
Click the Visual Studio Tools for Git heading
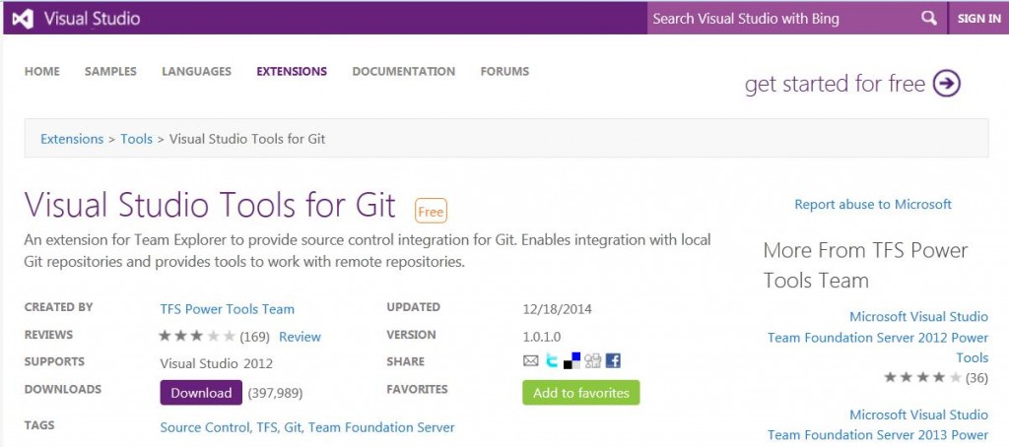tap(210, 205)
